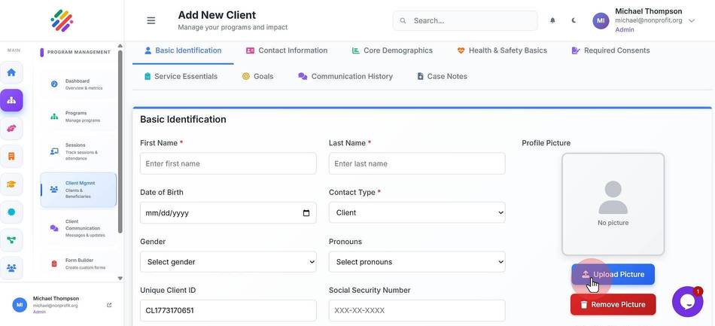This screenshot has width=715, height=326.
Task: Expand the user account dropdown chevron
Action: (x=692, y=20)
